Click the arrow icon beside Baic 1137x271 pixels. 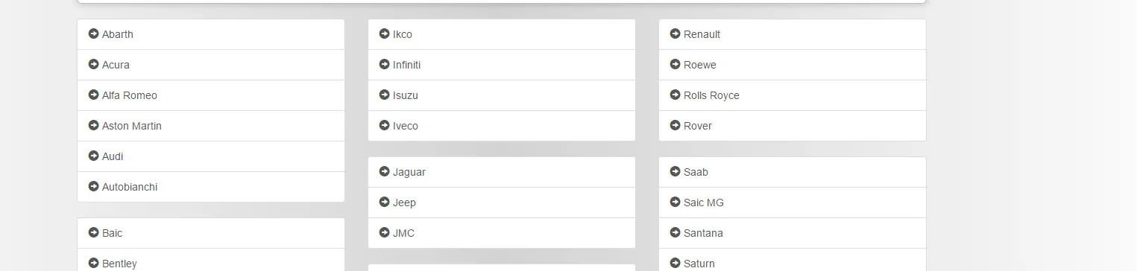point(93,232)
